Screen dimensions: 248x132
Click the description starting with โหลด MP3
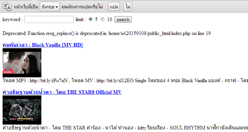click(x=125, y=81)
